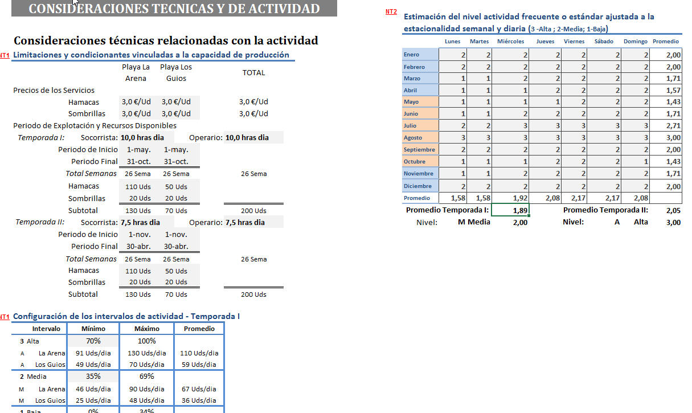Click the 200 Uds total for Temporada I
Viewport: 692px width, 413px height.
253,211
